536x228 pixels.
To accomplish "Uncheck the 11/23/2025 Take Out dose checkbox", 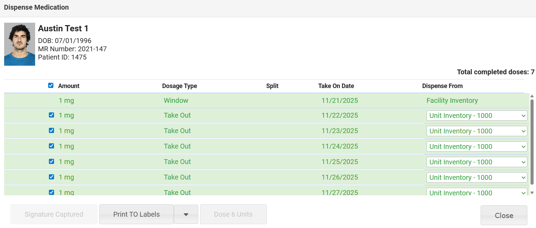I will click(52, 131).
